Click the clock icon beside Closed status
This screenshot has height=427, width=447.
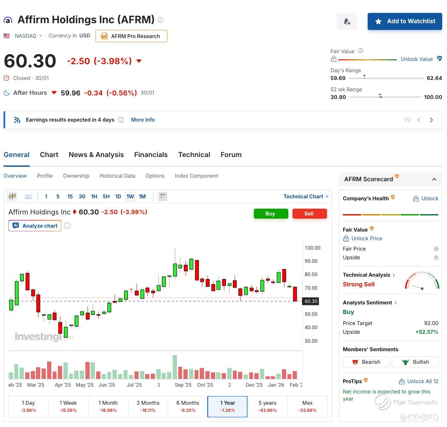[6, 78]
